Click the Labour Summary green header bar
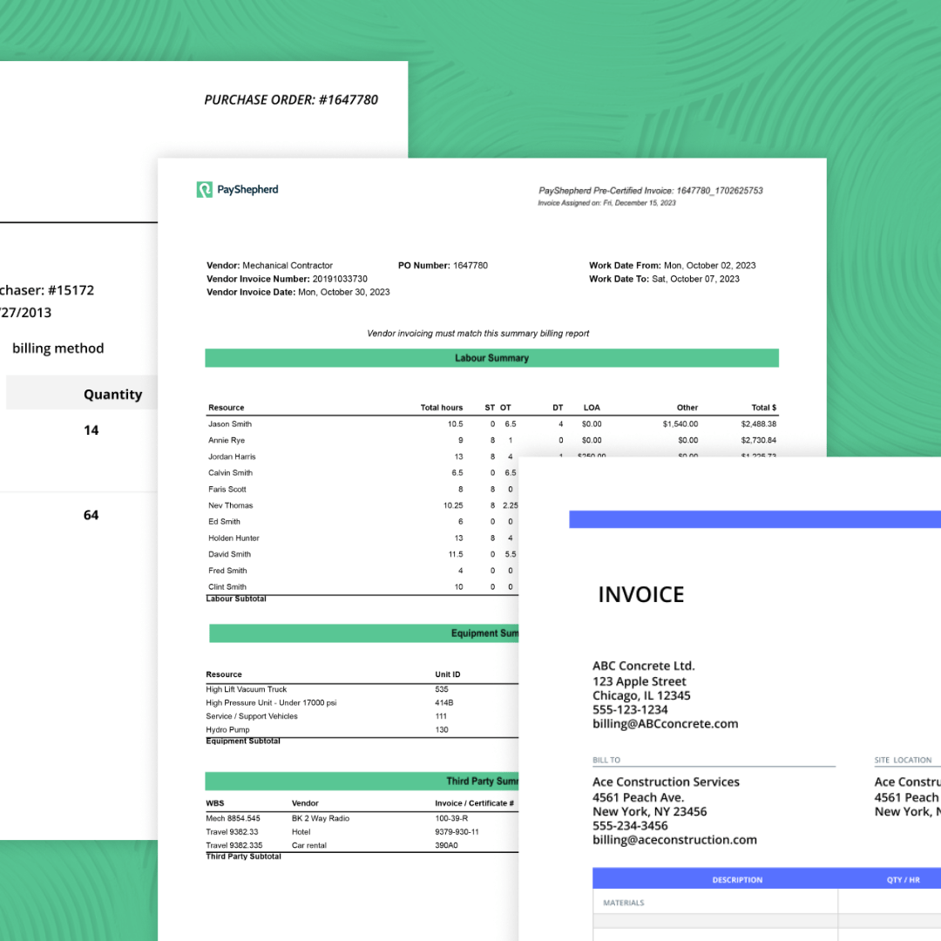 point(491,358)
